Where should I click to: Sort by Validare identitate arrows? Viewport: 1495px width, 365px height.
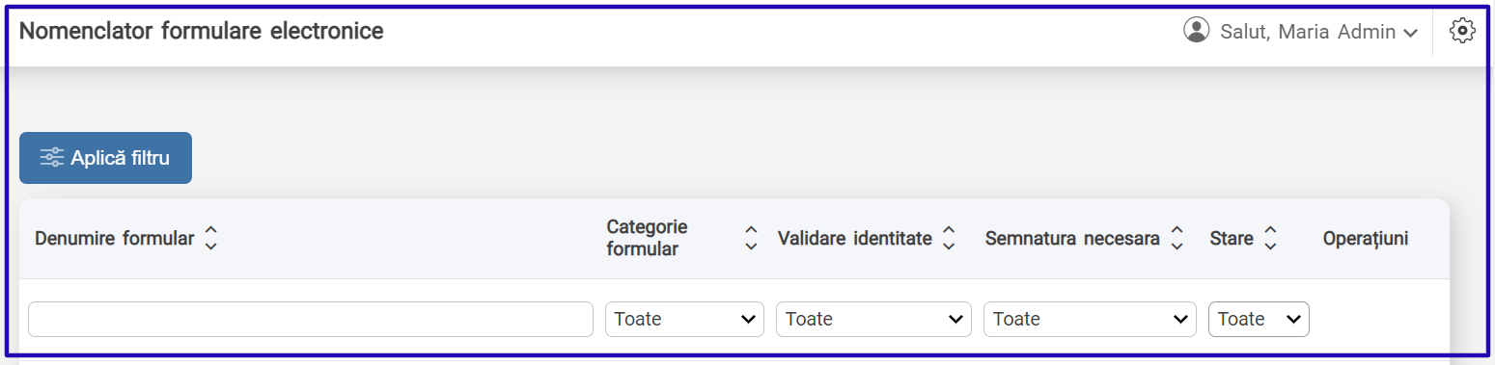pyautogui.click(x=949, y=239)
